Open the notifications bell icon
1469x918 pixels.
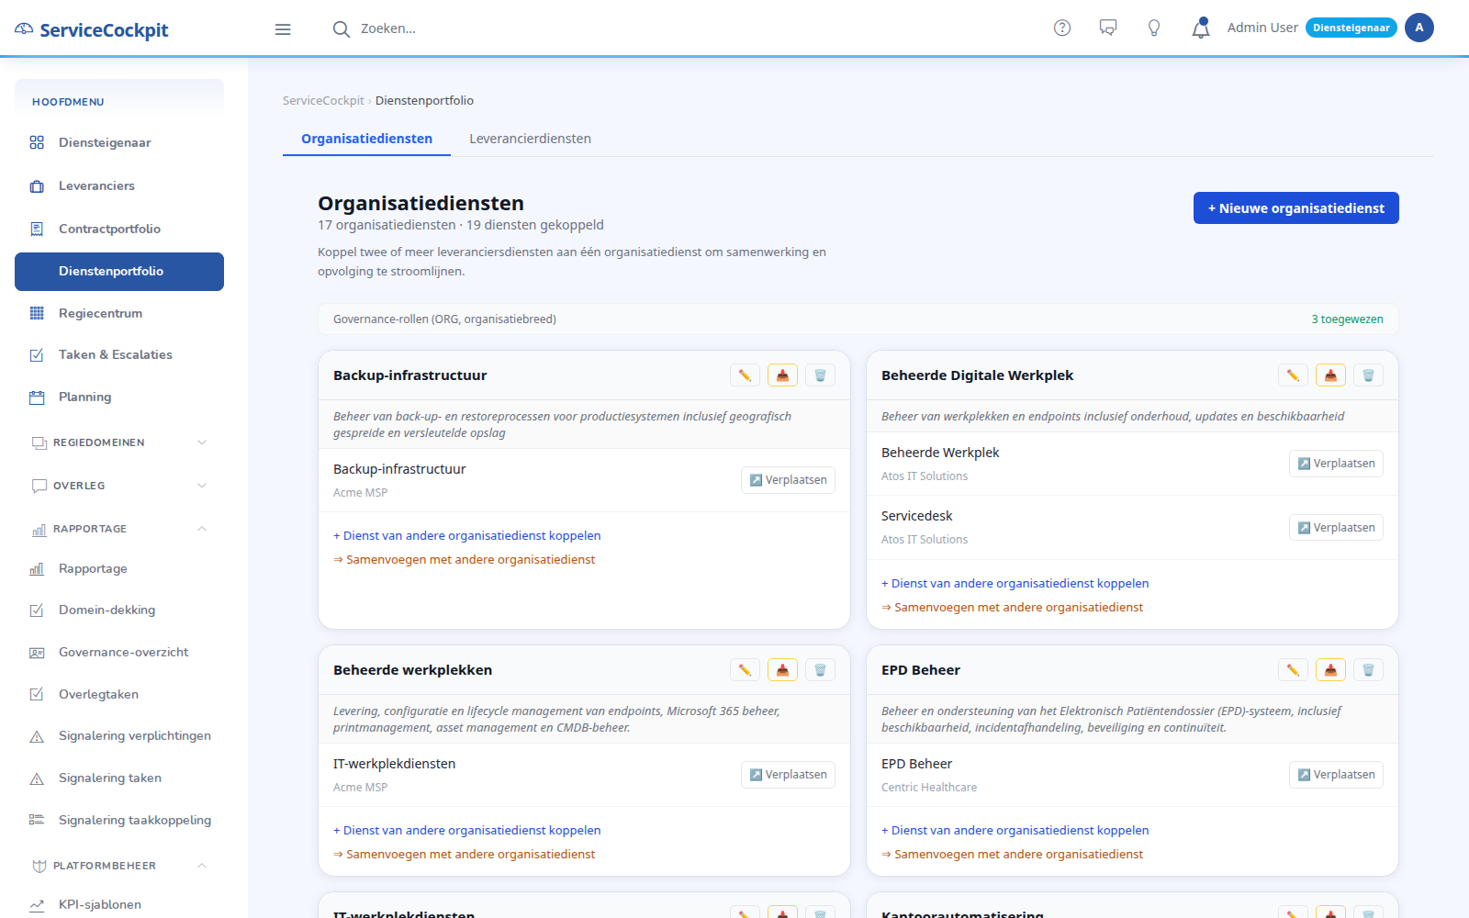[1201, 28]
